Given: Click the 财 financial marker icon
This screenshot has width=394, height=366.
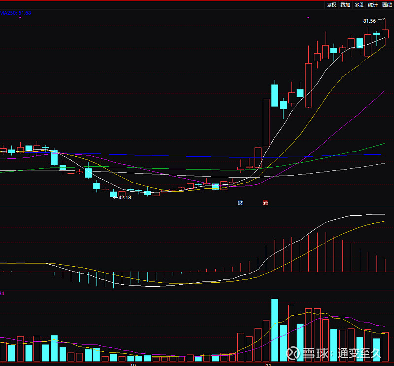Looking at the screenshot, I should click(240, 203).
